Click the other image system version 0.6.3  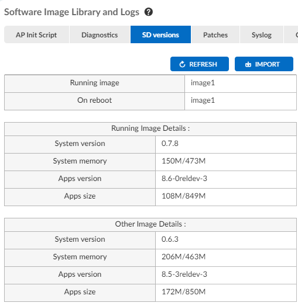pyautogui.click(x=170, y=239)
